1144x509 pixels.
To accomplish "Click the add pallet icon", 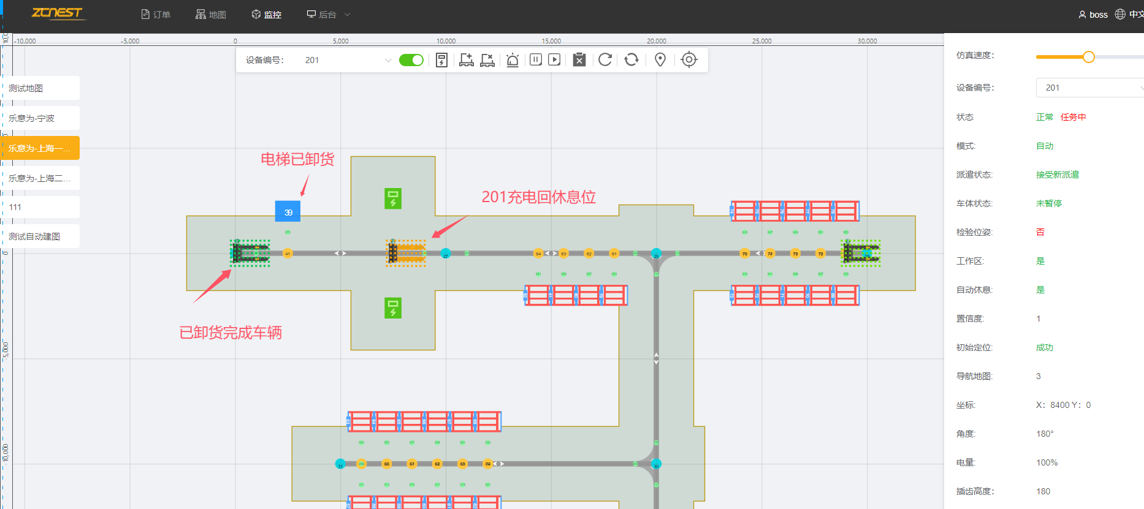I will point(467,60).
